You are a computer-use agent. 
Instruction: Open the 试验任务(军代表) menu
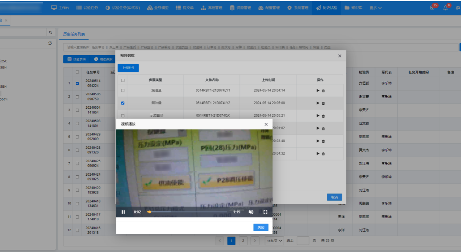click(x=123, y=8)
